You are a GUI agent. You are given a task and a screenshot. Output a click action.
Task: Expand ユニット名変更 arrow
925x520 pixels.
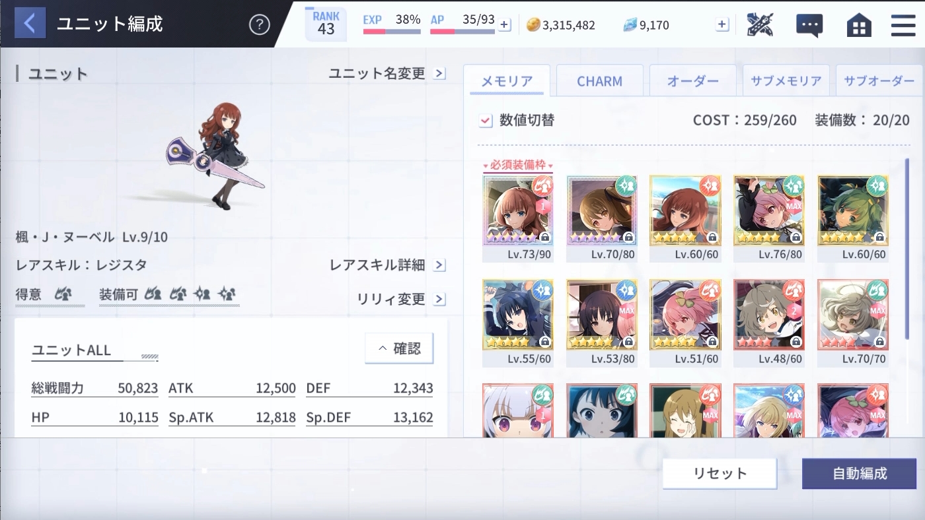click(439, 73)
